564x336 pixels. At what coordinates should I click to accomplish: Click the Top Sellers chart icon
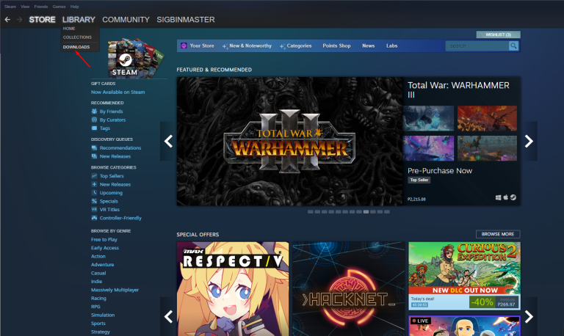click(x=94, y=176)
